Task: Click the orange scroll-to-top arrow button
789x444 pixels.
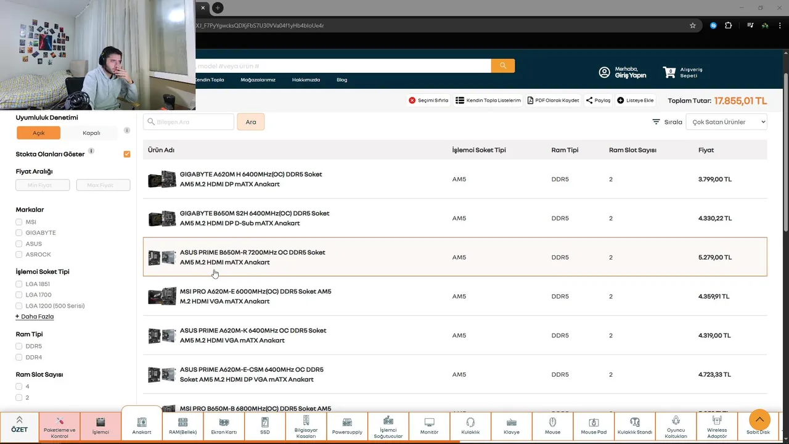Action: pos(759,420)
